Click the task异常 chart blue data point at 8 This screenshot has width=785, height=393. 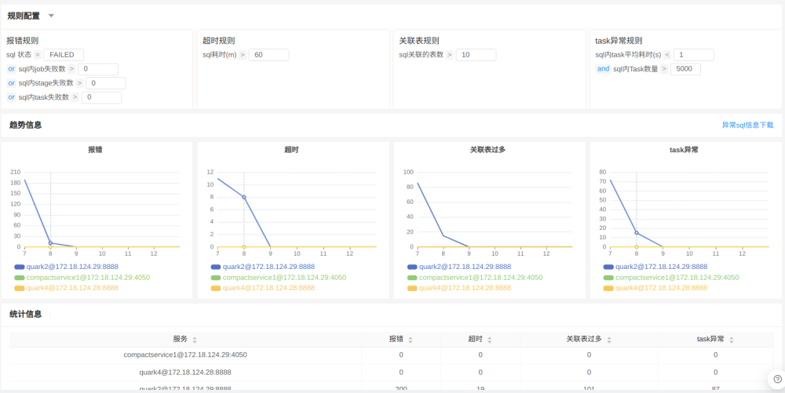[x=637, y=232]
